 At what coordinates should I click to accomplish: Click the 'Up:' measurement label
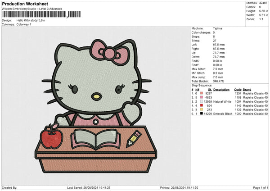click(x=193, y=53)
